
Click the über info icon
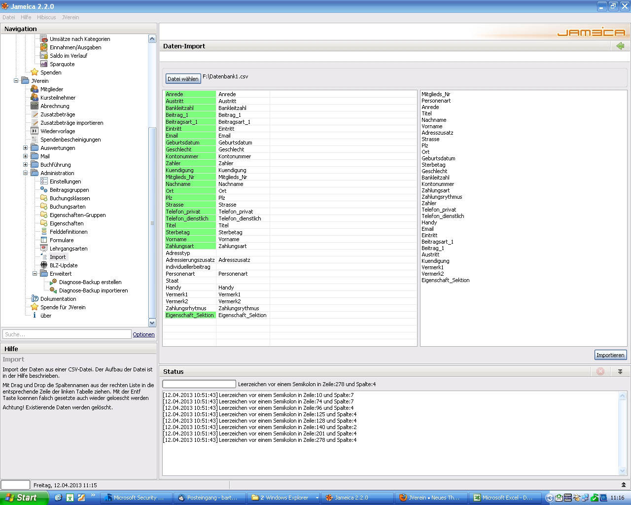(x=35, y=316)
